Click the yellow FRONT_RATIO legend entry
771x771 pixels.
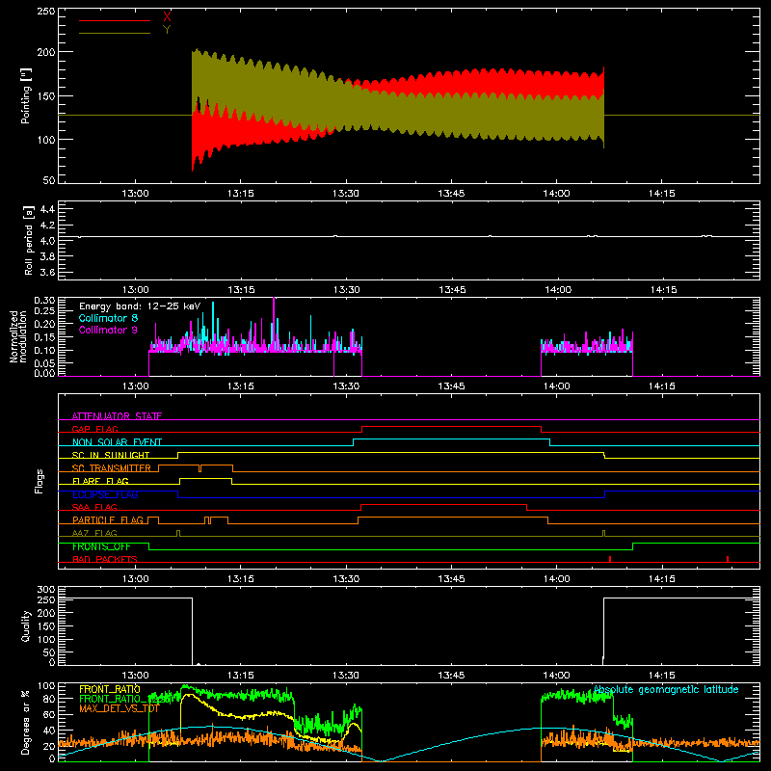pyautogui.click(x=110, y=689)
